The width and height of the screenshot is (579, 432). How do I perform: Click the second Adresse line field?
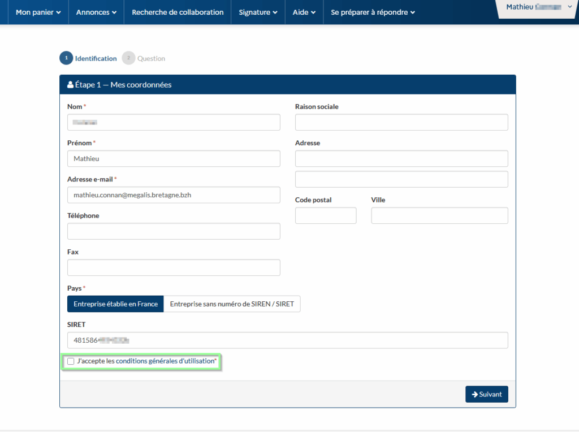[x=401, y=179]
